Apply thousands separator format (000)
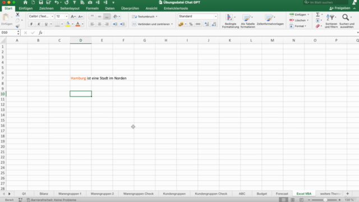Image resolution: width=359 pixels, height=202 pixels. [198, 24]
